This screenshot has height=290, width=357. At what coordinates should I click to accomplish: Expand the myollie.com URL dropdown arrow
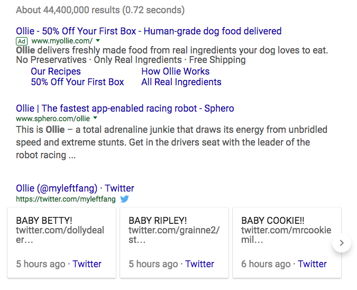pos(98,41)
